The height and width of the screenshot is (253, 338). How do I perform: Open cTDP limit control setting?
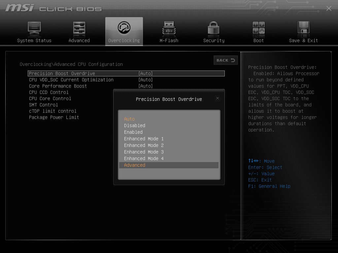pos(52,111)
